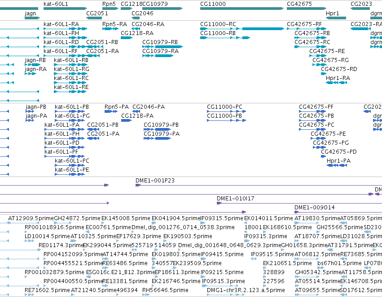This screenshot has width=382, height=297.
Task: Select EST EK190503.5prime
Action: click(188, 236)
